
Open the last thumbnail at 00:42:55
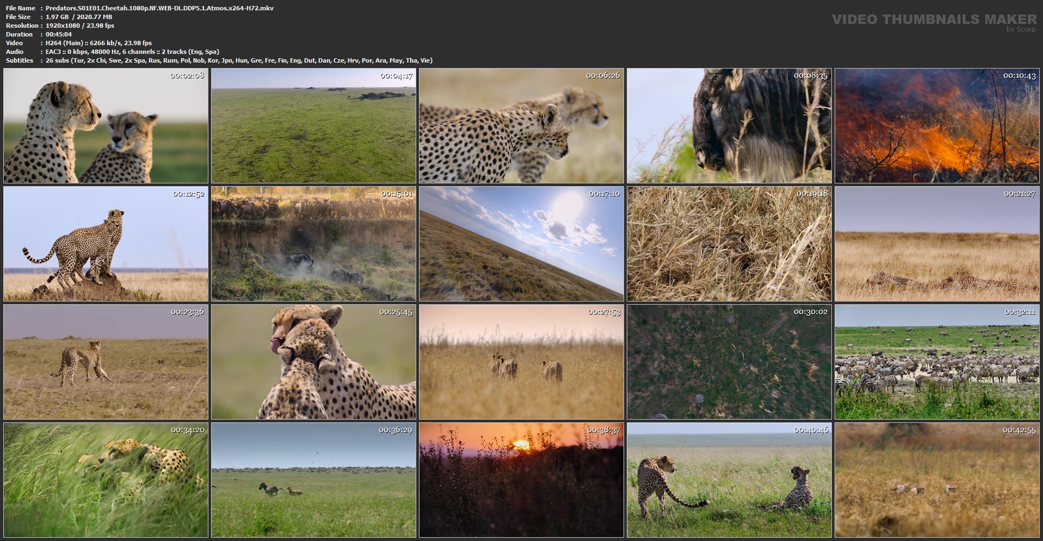coord(937,480)
